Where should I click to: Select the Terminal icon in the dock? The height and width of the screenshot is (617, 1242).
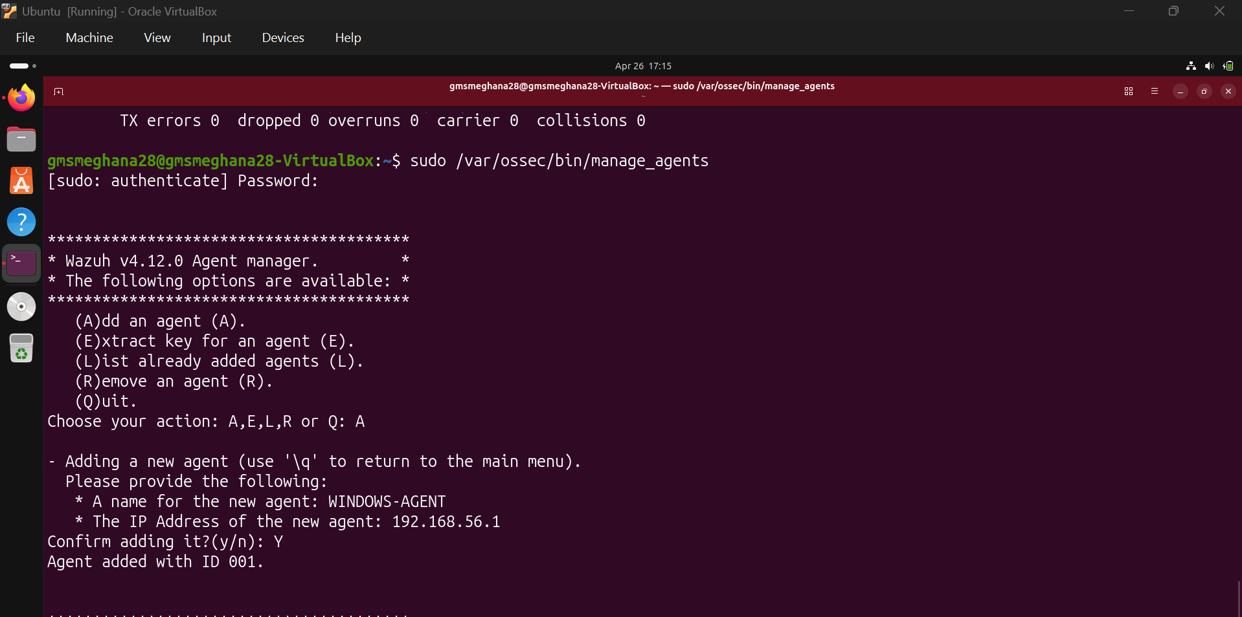[21, 263]
